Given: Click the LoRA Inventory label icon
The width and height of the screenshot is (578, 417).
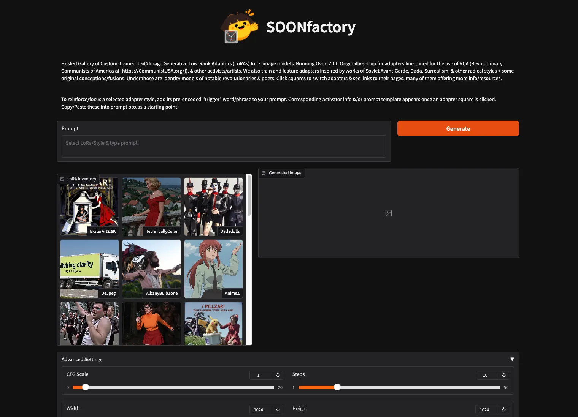Looking at the screenshot, I should click(x=62, y=179).
